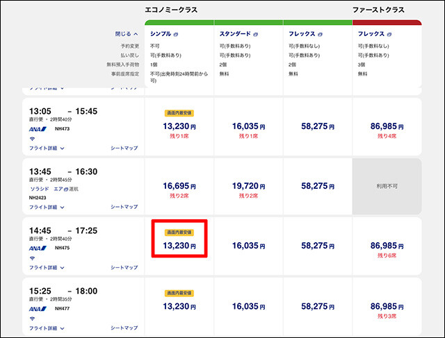
Task: Click the 事前座席指定 row label
Action: [x=125, y=74]
